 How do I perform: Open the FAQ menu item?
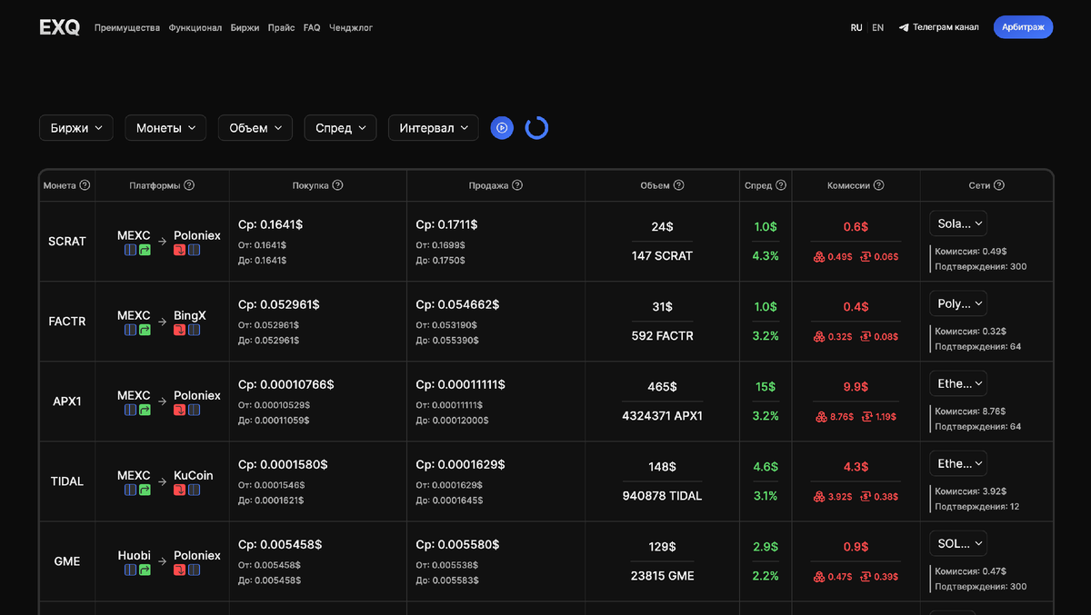(x=311, y=27)
